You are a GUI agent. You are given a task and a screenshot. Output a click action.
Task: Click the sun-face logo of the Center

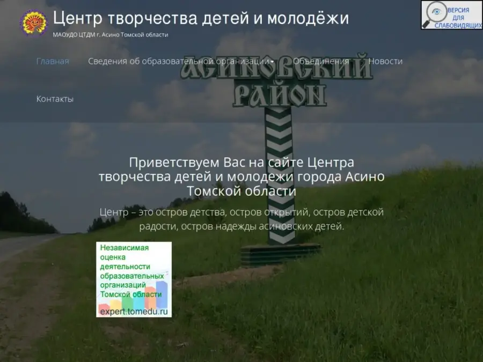(34, 23)
